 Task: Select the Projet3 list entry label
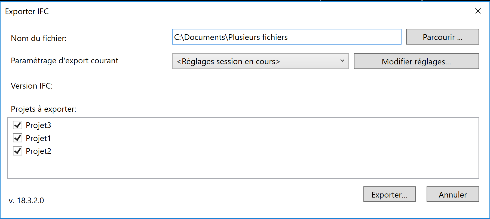[38, 125]
